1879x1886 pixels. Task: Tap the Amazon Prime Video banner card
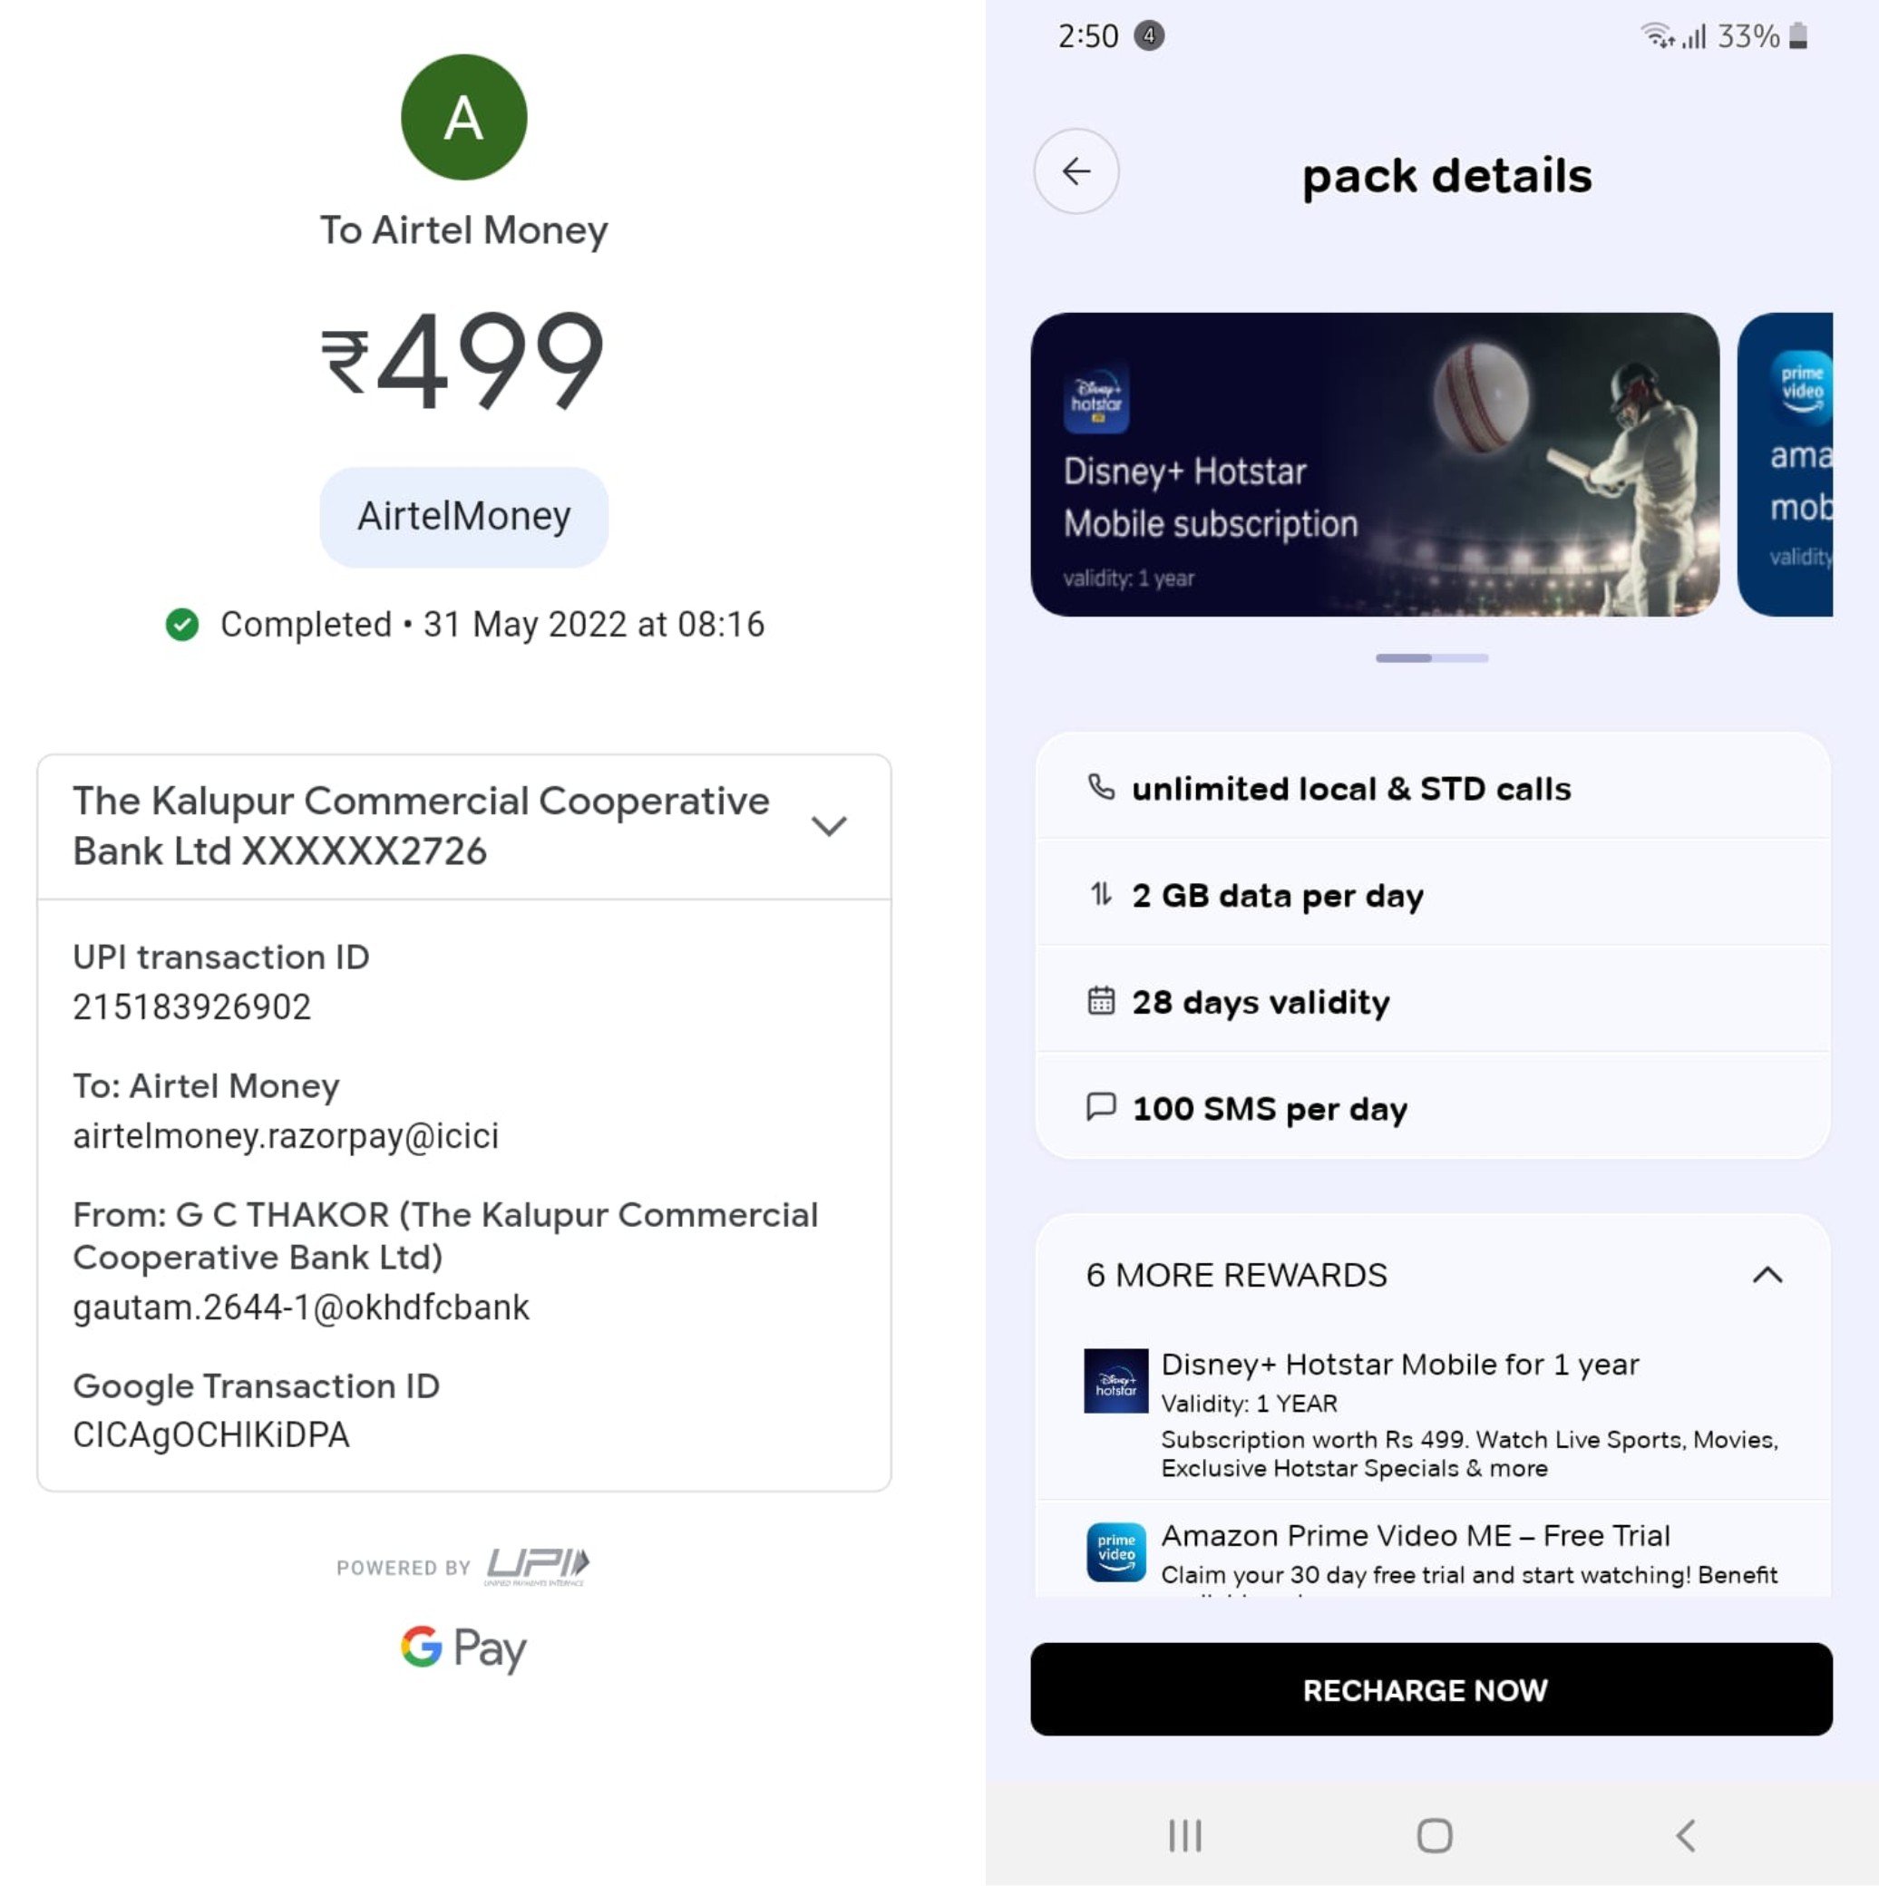[1786, 464]
